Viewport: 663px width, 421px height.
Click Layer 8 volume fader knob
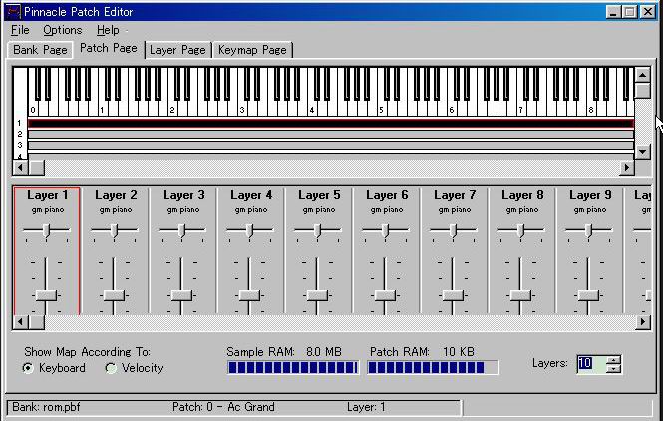520,295
